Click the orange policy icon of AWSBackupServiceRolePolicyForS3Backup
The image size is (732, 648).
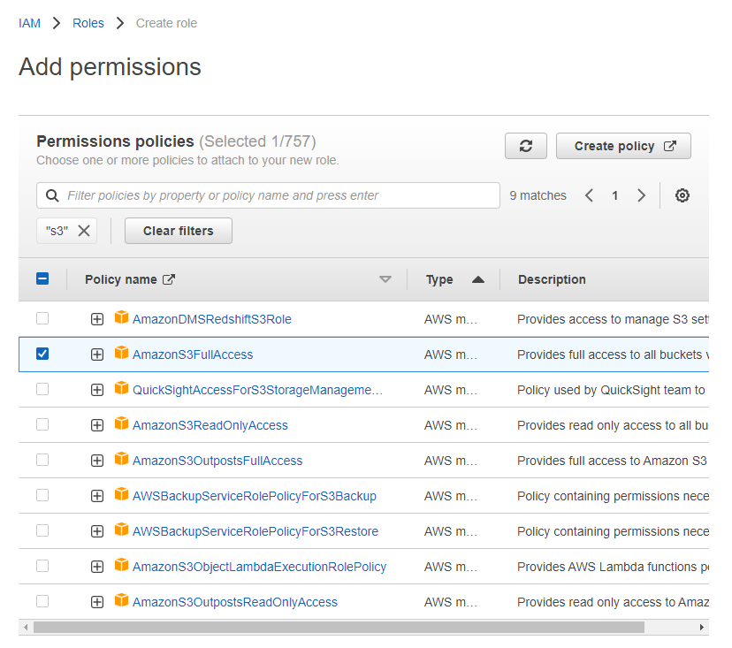(x=121, y=494)
